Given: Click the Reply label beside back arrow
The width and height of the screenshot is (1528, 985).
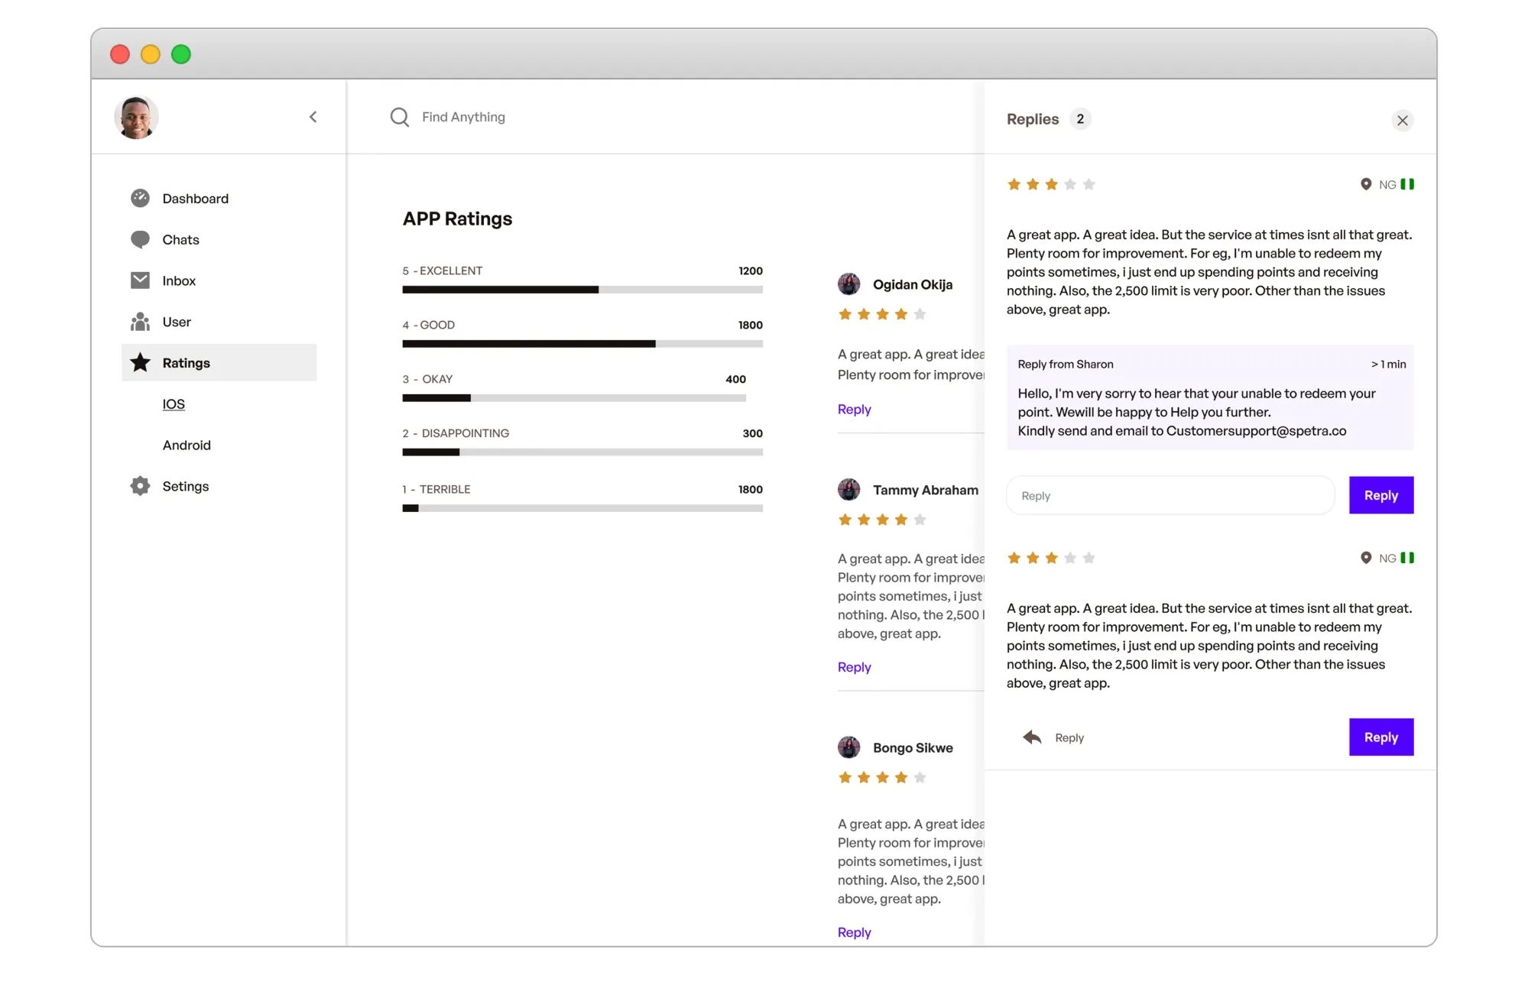Looking at the screenshot, I should coord(1069,737).
